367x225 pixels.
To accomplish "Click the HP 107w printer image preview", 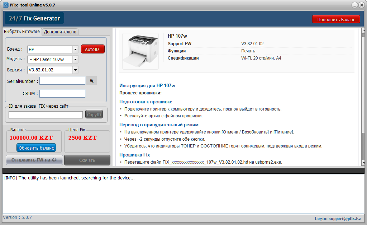I will [x=140, y=51].
